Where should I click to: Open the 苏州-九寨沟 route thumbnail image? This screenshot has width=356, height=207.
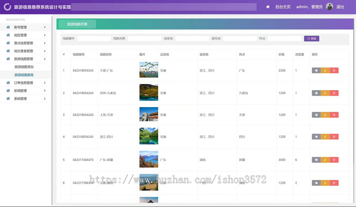pos(149,92)
